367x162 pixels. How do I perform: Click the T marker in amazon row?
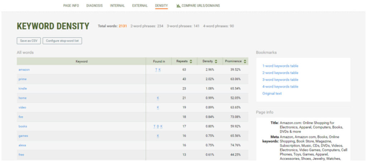[156, 70]
